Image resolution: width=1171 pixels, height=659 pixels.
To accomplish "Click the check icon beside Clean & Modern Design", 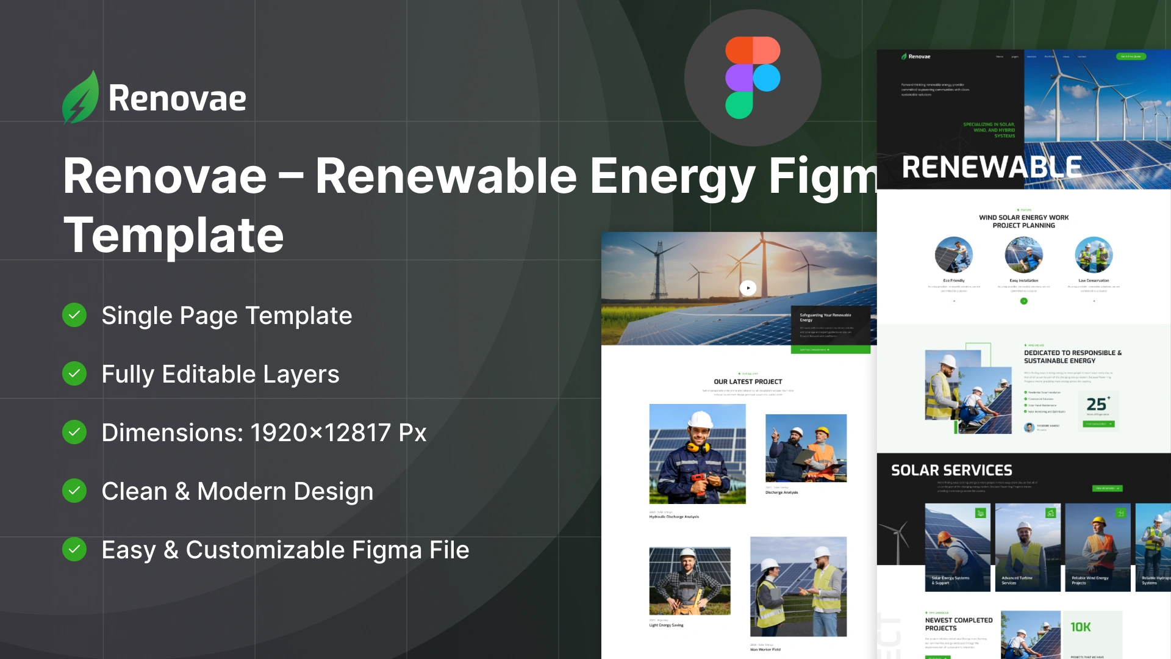I will (x=74, y=491).
